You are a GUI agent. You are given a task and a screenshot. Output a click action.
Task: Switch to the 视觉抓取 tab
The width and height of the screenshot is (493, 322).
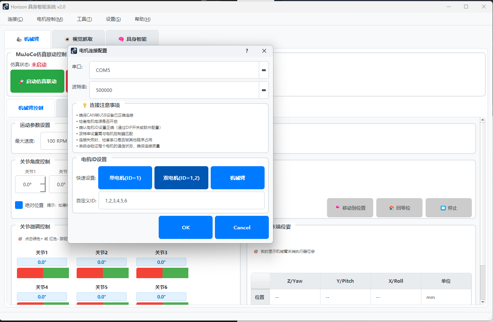pyautogui.click(x=79, y=39)
